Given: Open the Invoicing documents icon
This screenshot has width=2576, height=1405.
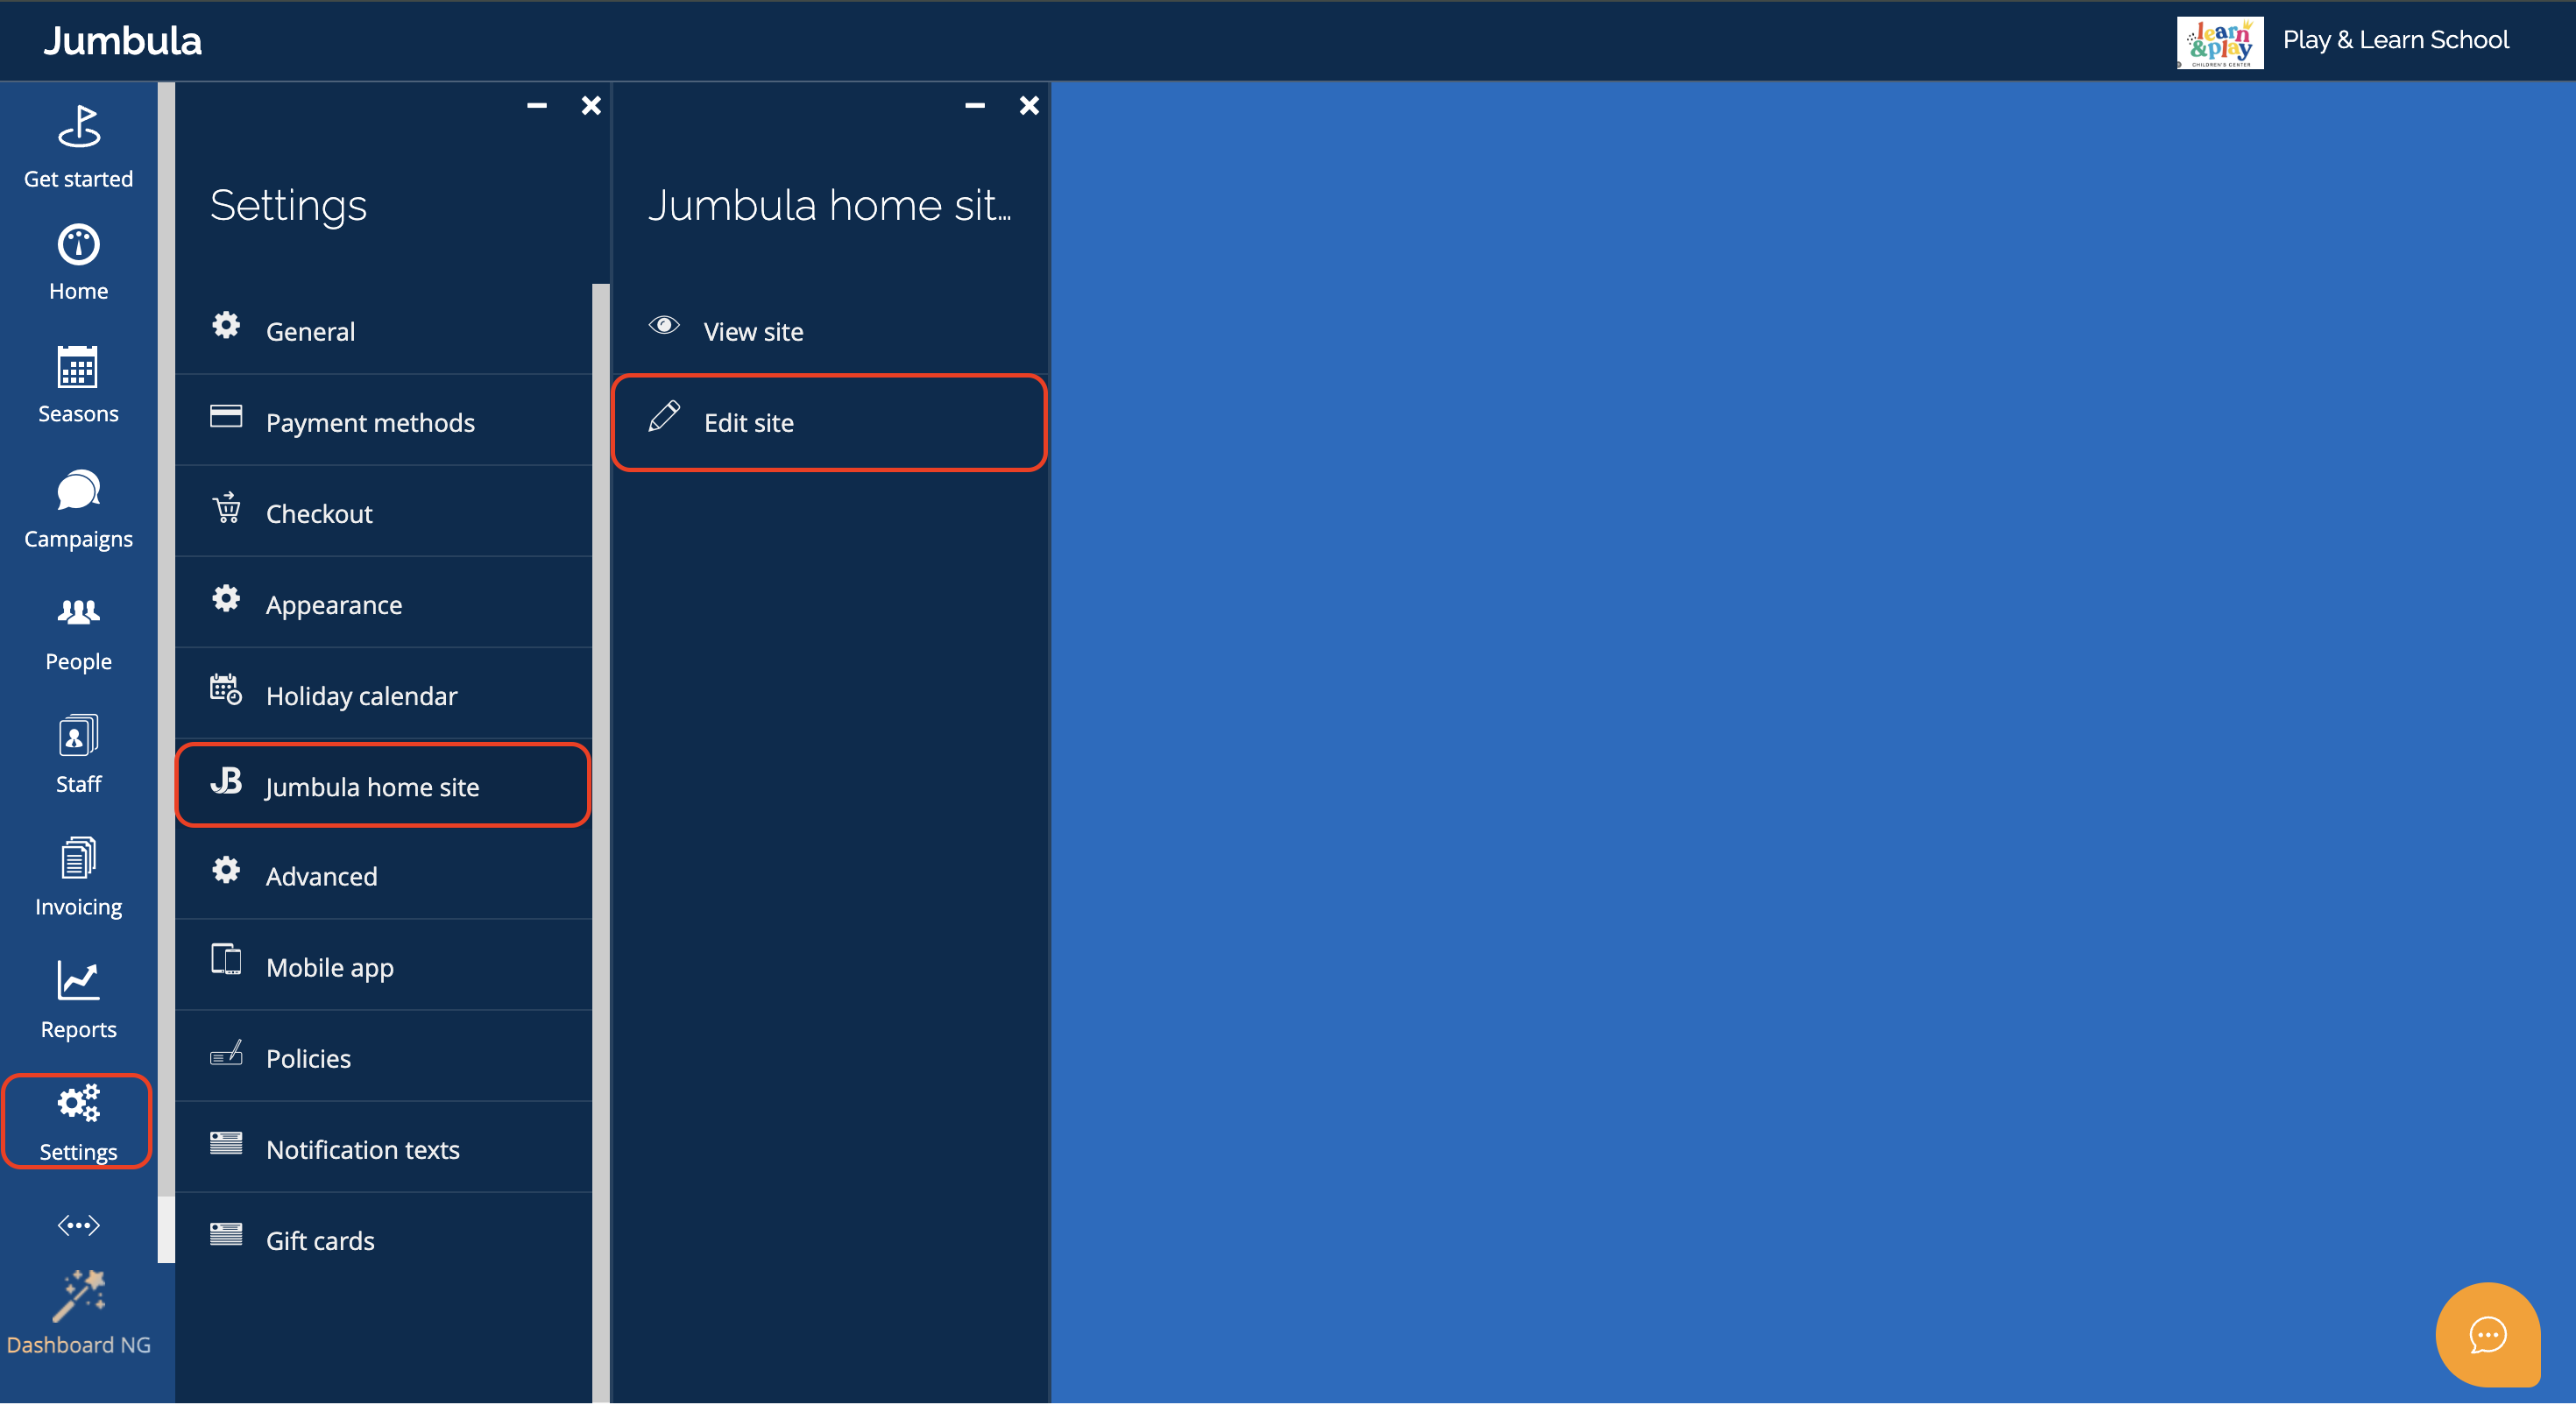Looking at the screenshot, I should click(78, 859).
